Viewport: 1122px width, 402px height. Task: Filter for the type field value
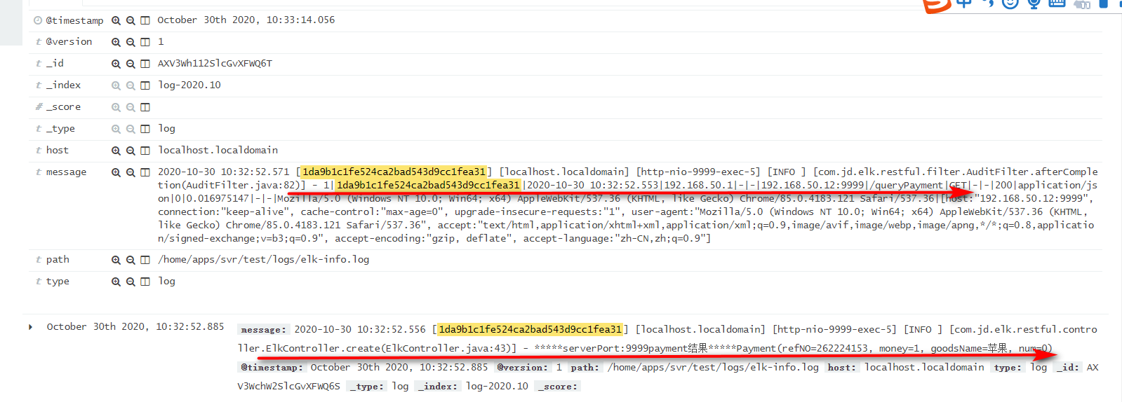tap(116, 282)
